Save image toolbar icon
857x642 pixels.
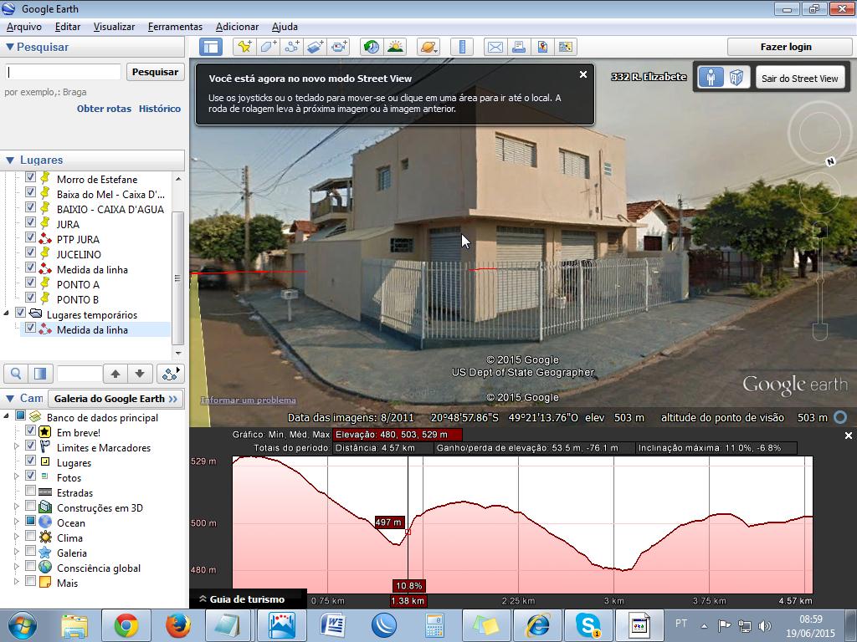pos(542,47)
